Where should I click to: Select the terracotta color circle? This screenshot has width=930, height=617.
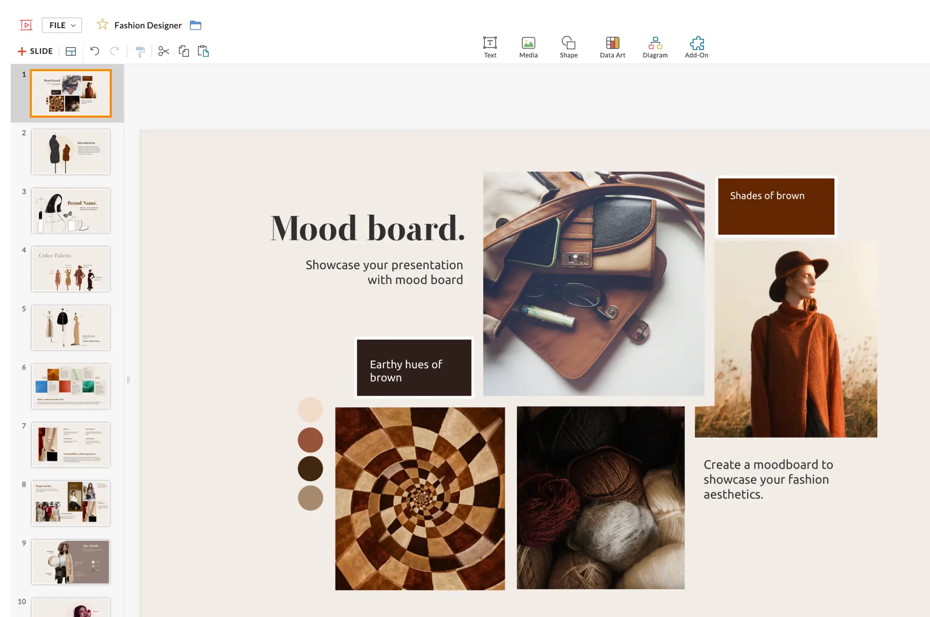click(x=310, y=439)
